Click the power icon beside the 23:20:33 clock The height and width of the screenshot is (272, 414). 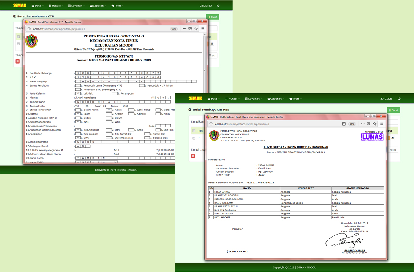click(218, 6)
